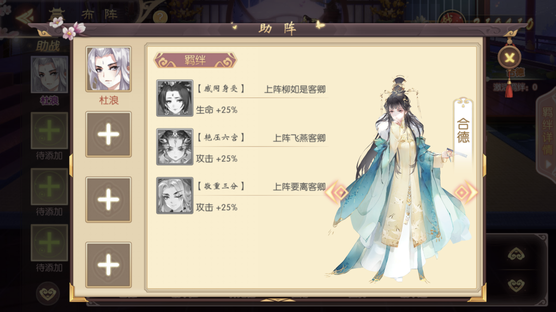Click the back arrow beside 布阵
Viewport: 556px width, 312px height.
25,15
